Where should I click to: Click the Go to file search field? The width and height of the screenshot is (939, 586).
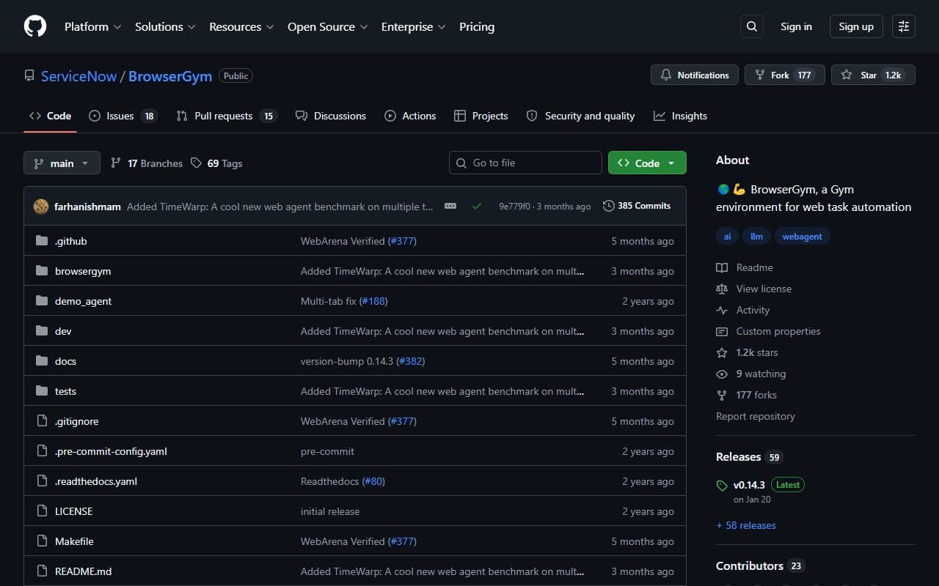coord(525,163)
